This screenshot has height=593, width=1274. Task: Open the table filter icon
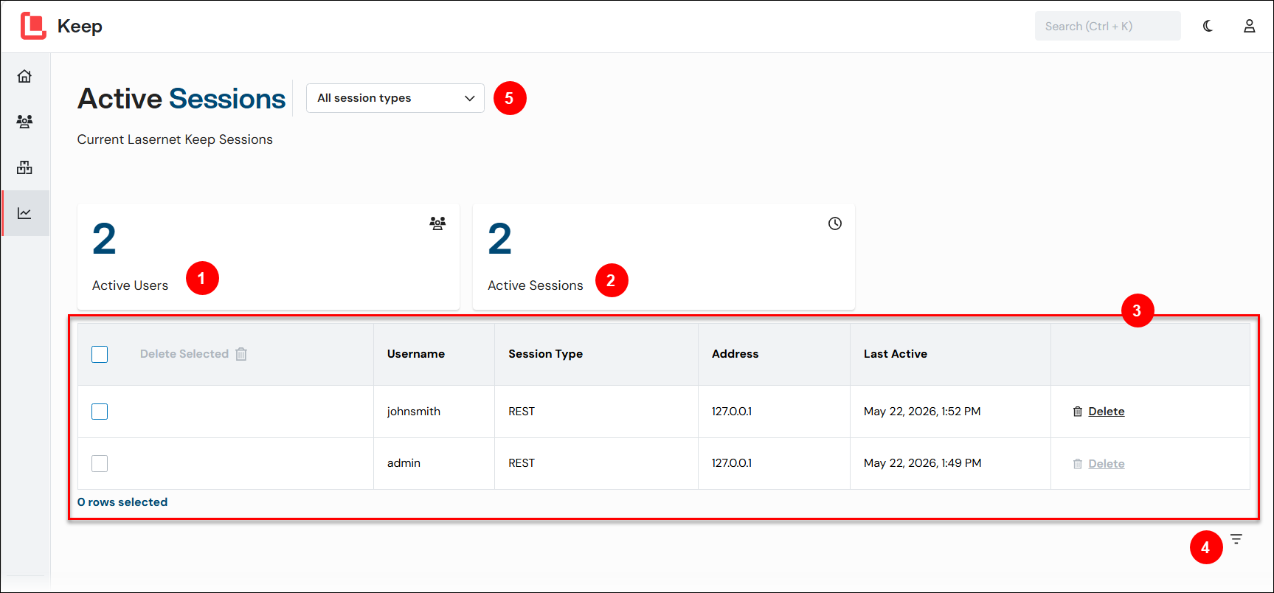tap(1236, 539)
